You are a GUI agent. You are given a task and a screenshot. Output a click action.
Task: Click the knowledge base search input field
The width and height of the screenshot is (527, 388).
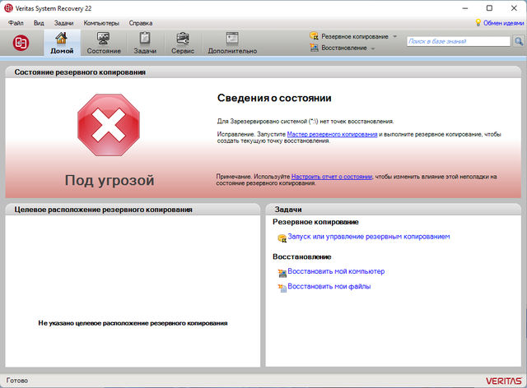tap(458, 40)
